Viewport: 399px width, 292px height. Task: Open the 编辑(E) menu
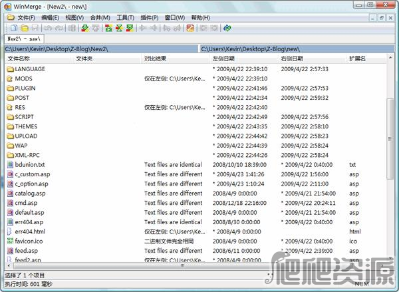pos(50,18)
